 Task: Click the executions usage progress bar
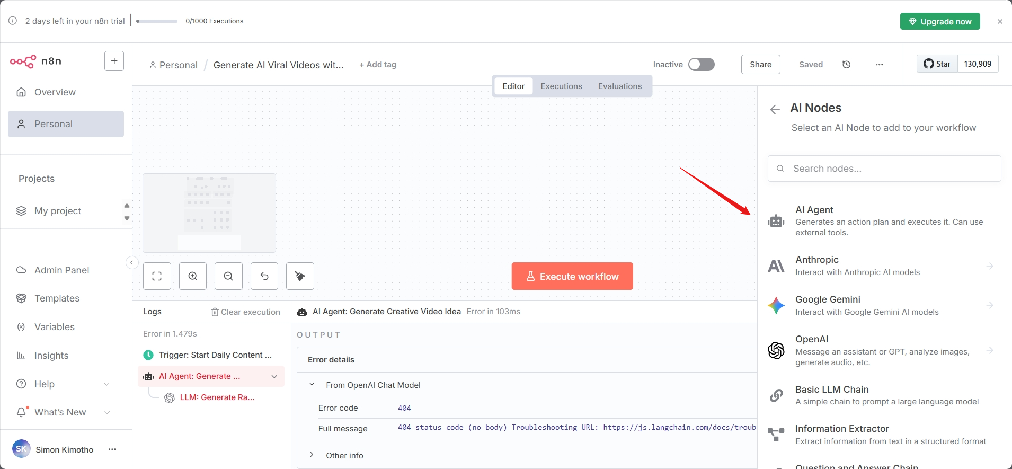(x=157, y=21)
